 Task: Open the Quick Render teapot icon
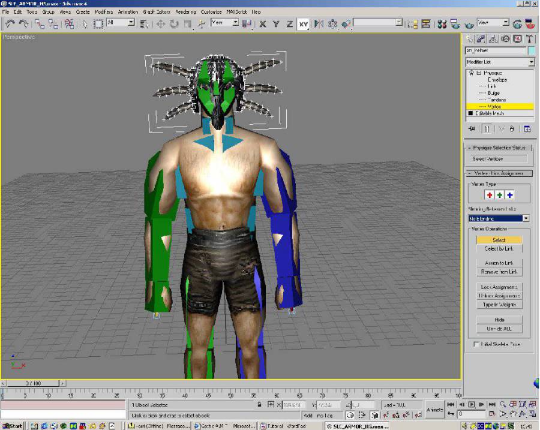(x=529, y=23)
